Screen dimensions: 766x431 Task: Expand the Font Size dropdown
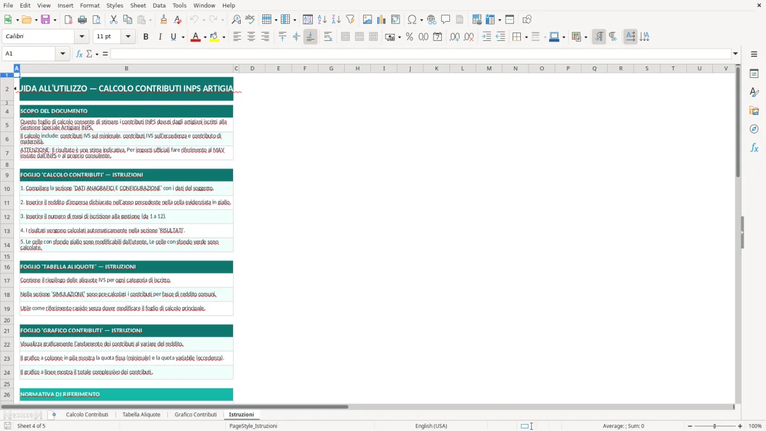pyautogui.click(x=128, y=37)
